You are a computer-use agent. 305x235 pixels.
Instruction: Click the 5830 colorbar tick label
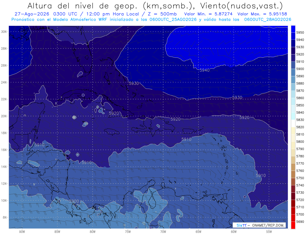click(300, 120)
